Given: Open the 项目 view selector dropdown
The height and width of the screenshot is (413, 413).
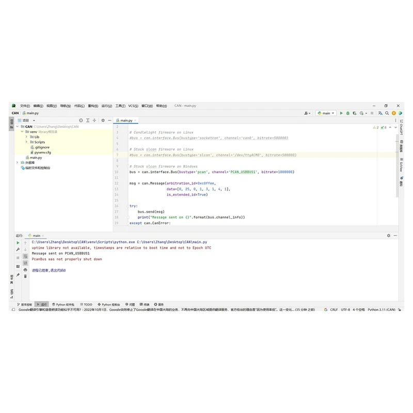Looking at the screenshot, I should (x=26, y=120).
